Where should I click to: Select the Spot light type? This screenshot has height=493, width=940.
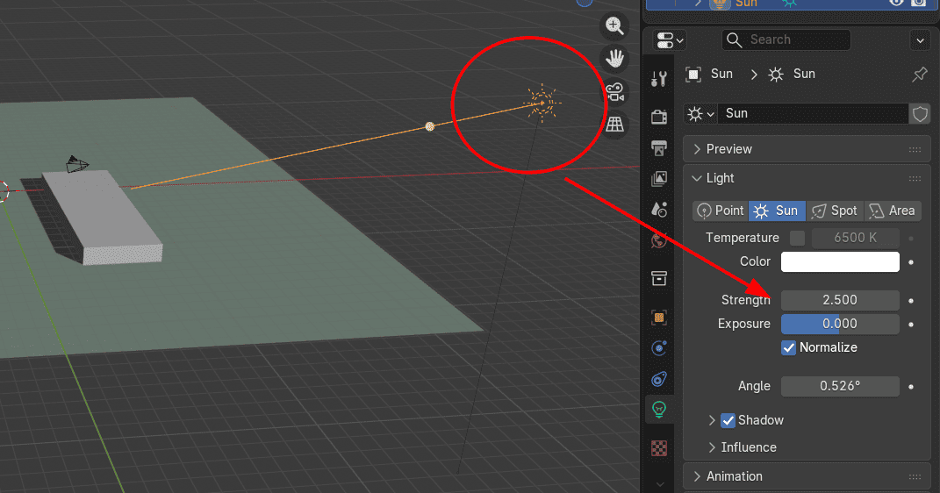pyautogui.click(x=835, y=211)
